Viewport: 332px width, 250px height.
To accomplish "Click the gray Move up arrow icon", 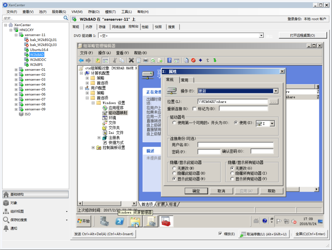I will click(x=208, y=60).
